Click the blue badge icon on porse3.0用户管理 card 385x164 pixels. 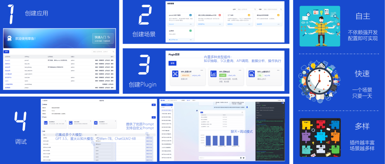tap(191, 15)
